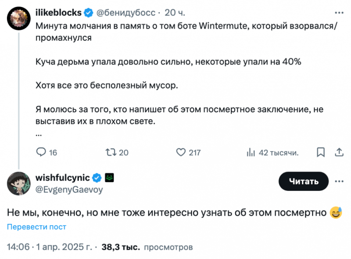Like ilikeblocks' post via the heart icon
Viewport: 351px width, 259px height.
tap(180, 152)
